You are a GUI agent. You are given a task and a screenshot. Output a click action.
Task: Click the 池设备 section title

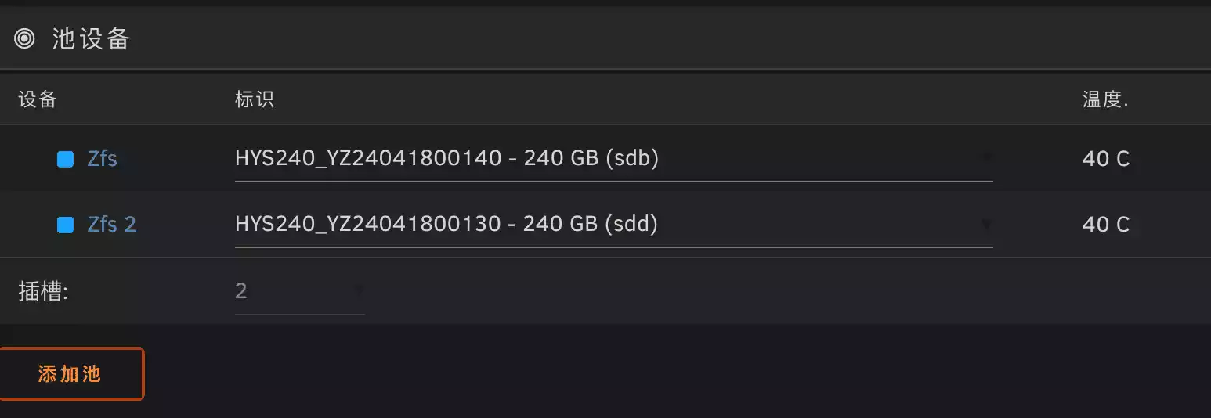pos(91,38)
